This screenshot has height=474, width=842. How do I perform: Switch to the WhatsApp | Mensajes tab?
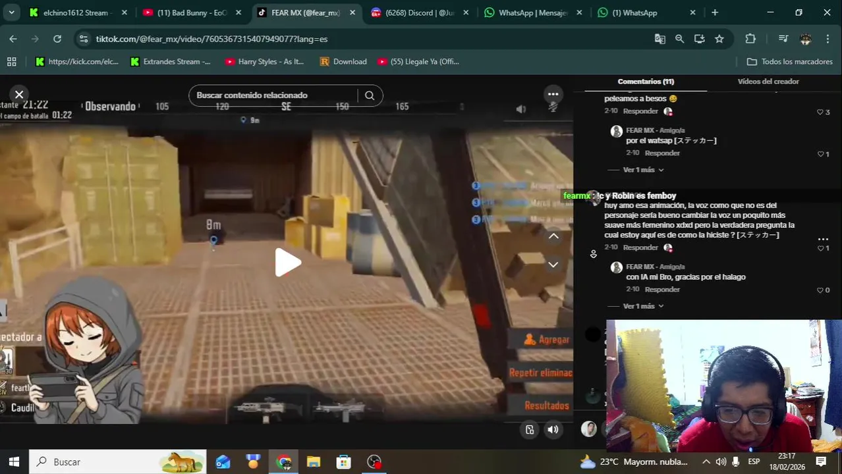tap(533, 13)
